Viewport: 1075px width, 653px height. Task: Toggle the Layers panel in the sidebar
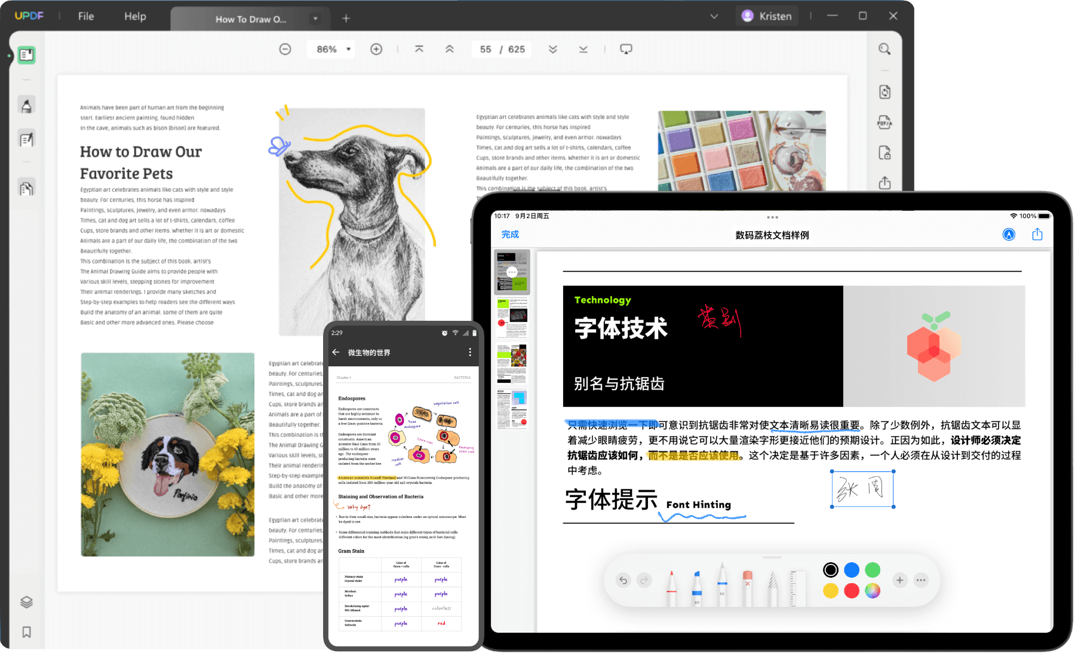[26, 602]
